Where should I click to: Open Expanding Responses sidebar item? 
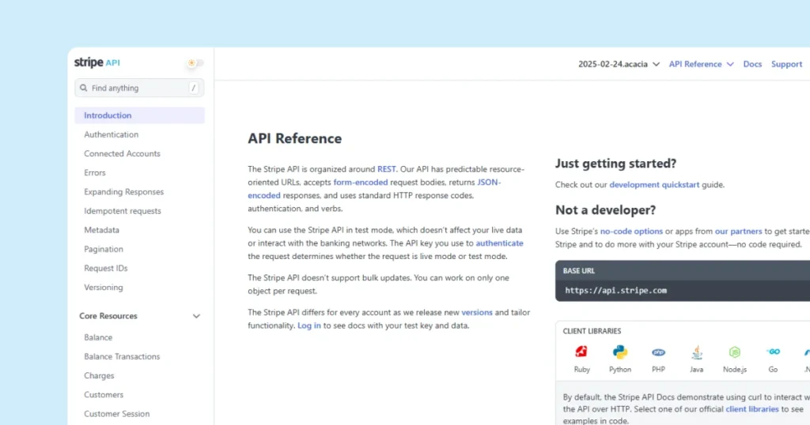(124, 192)
